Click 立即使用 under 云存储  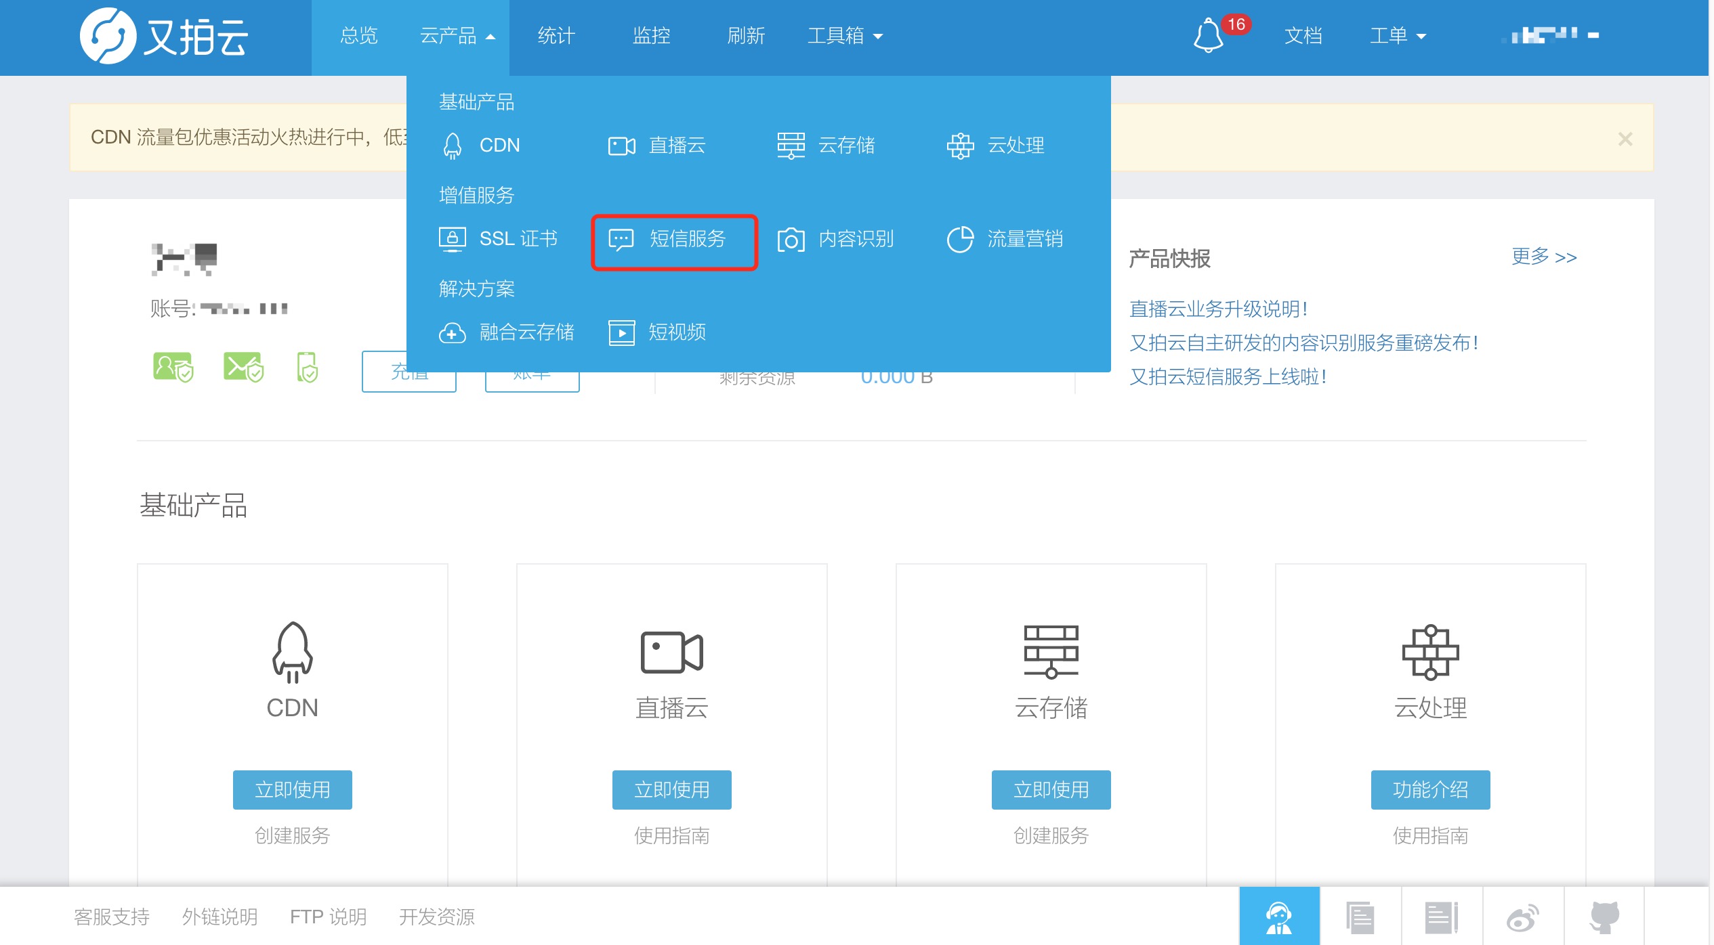point(1051,790)
